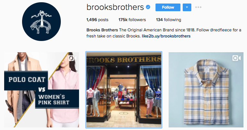Click the Brooks Brothers bold bio name
Viewport: 247px width, 130px height.
(x=102, y=30)
